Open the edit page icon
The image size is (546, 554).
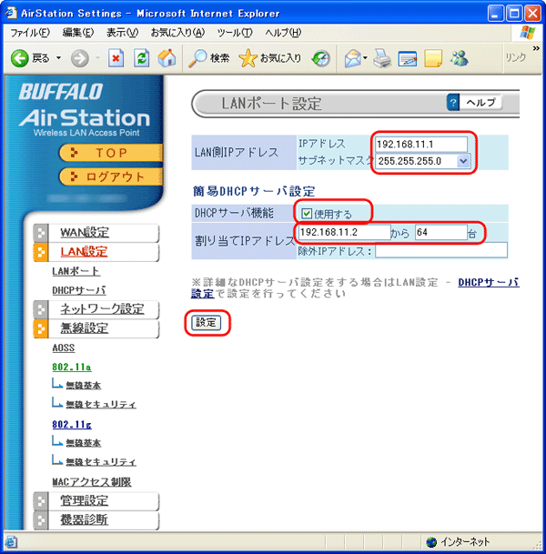(x=408, y=58)
